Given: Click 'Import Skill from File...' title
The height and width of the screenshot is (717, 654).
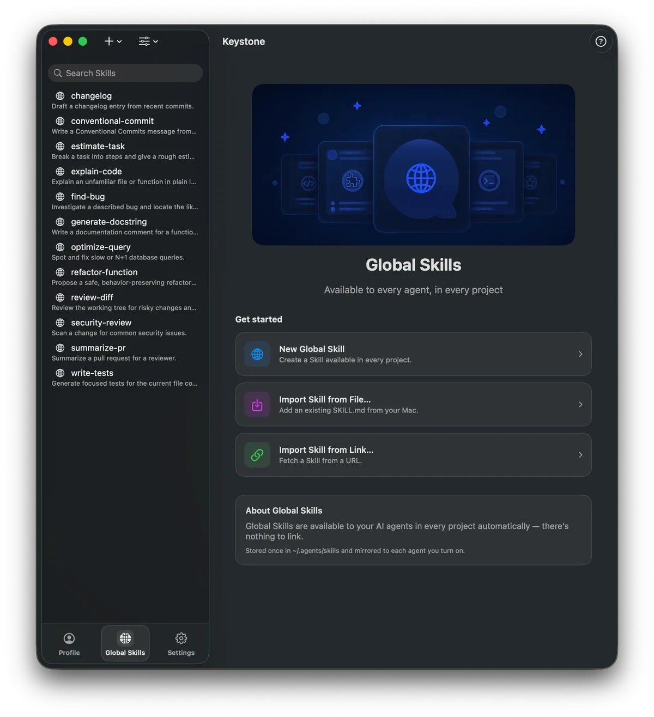Looking at the screenshot, I should (325, 399).
